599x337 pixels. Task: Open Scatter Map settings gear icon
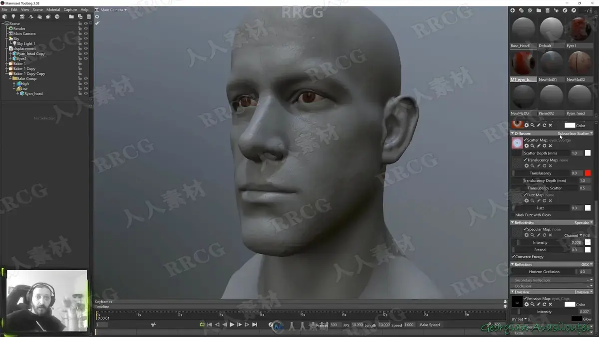pyautogui.click(x=527, y=146)
